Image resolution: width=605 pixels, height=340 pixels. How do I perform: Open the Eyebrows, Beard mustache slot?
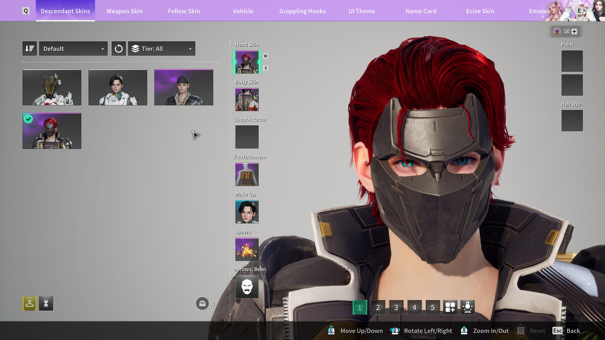(x=247, y=287)
